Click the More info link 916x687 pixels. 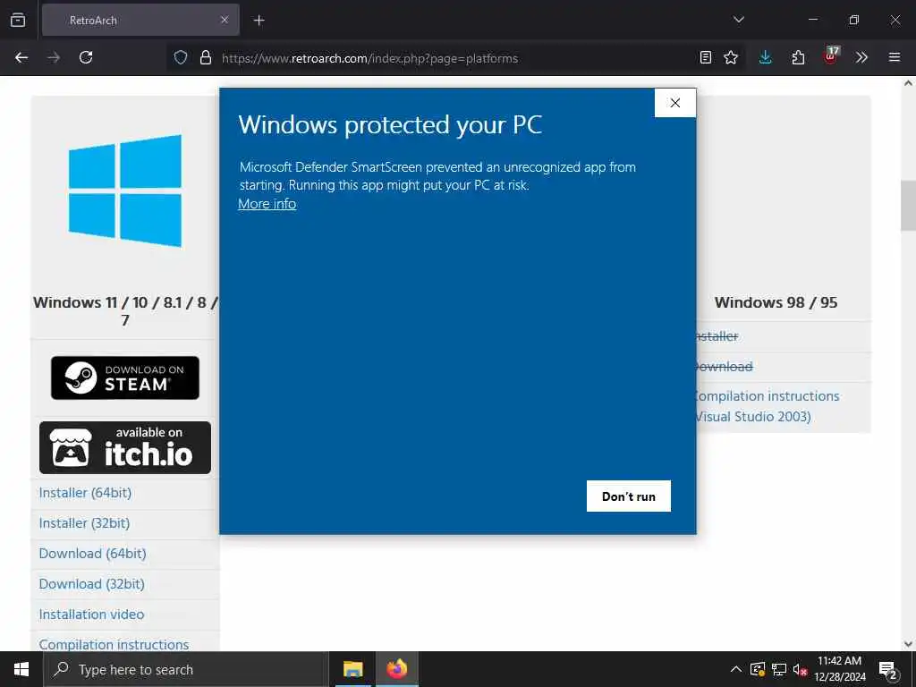267,203
